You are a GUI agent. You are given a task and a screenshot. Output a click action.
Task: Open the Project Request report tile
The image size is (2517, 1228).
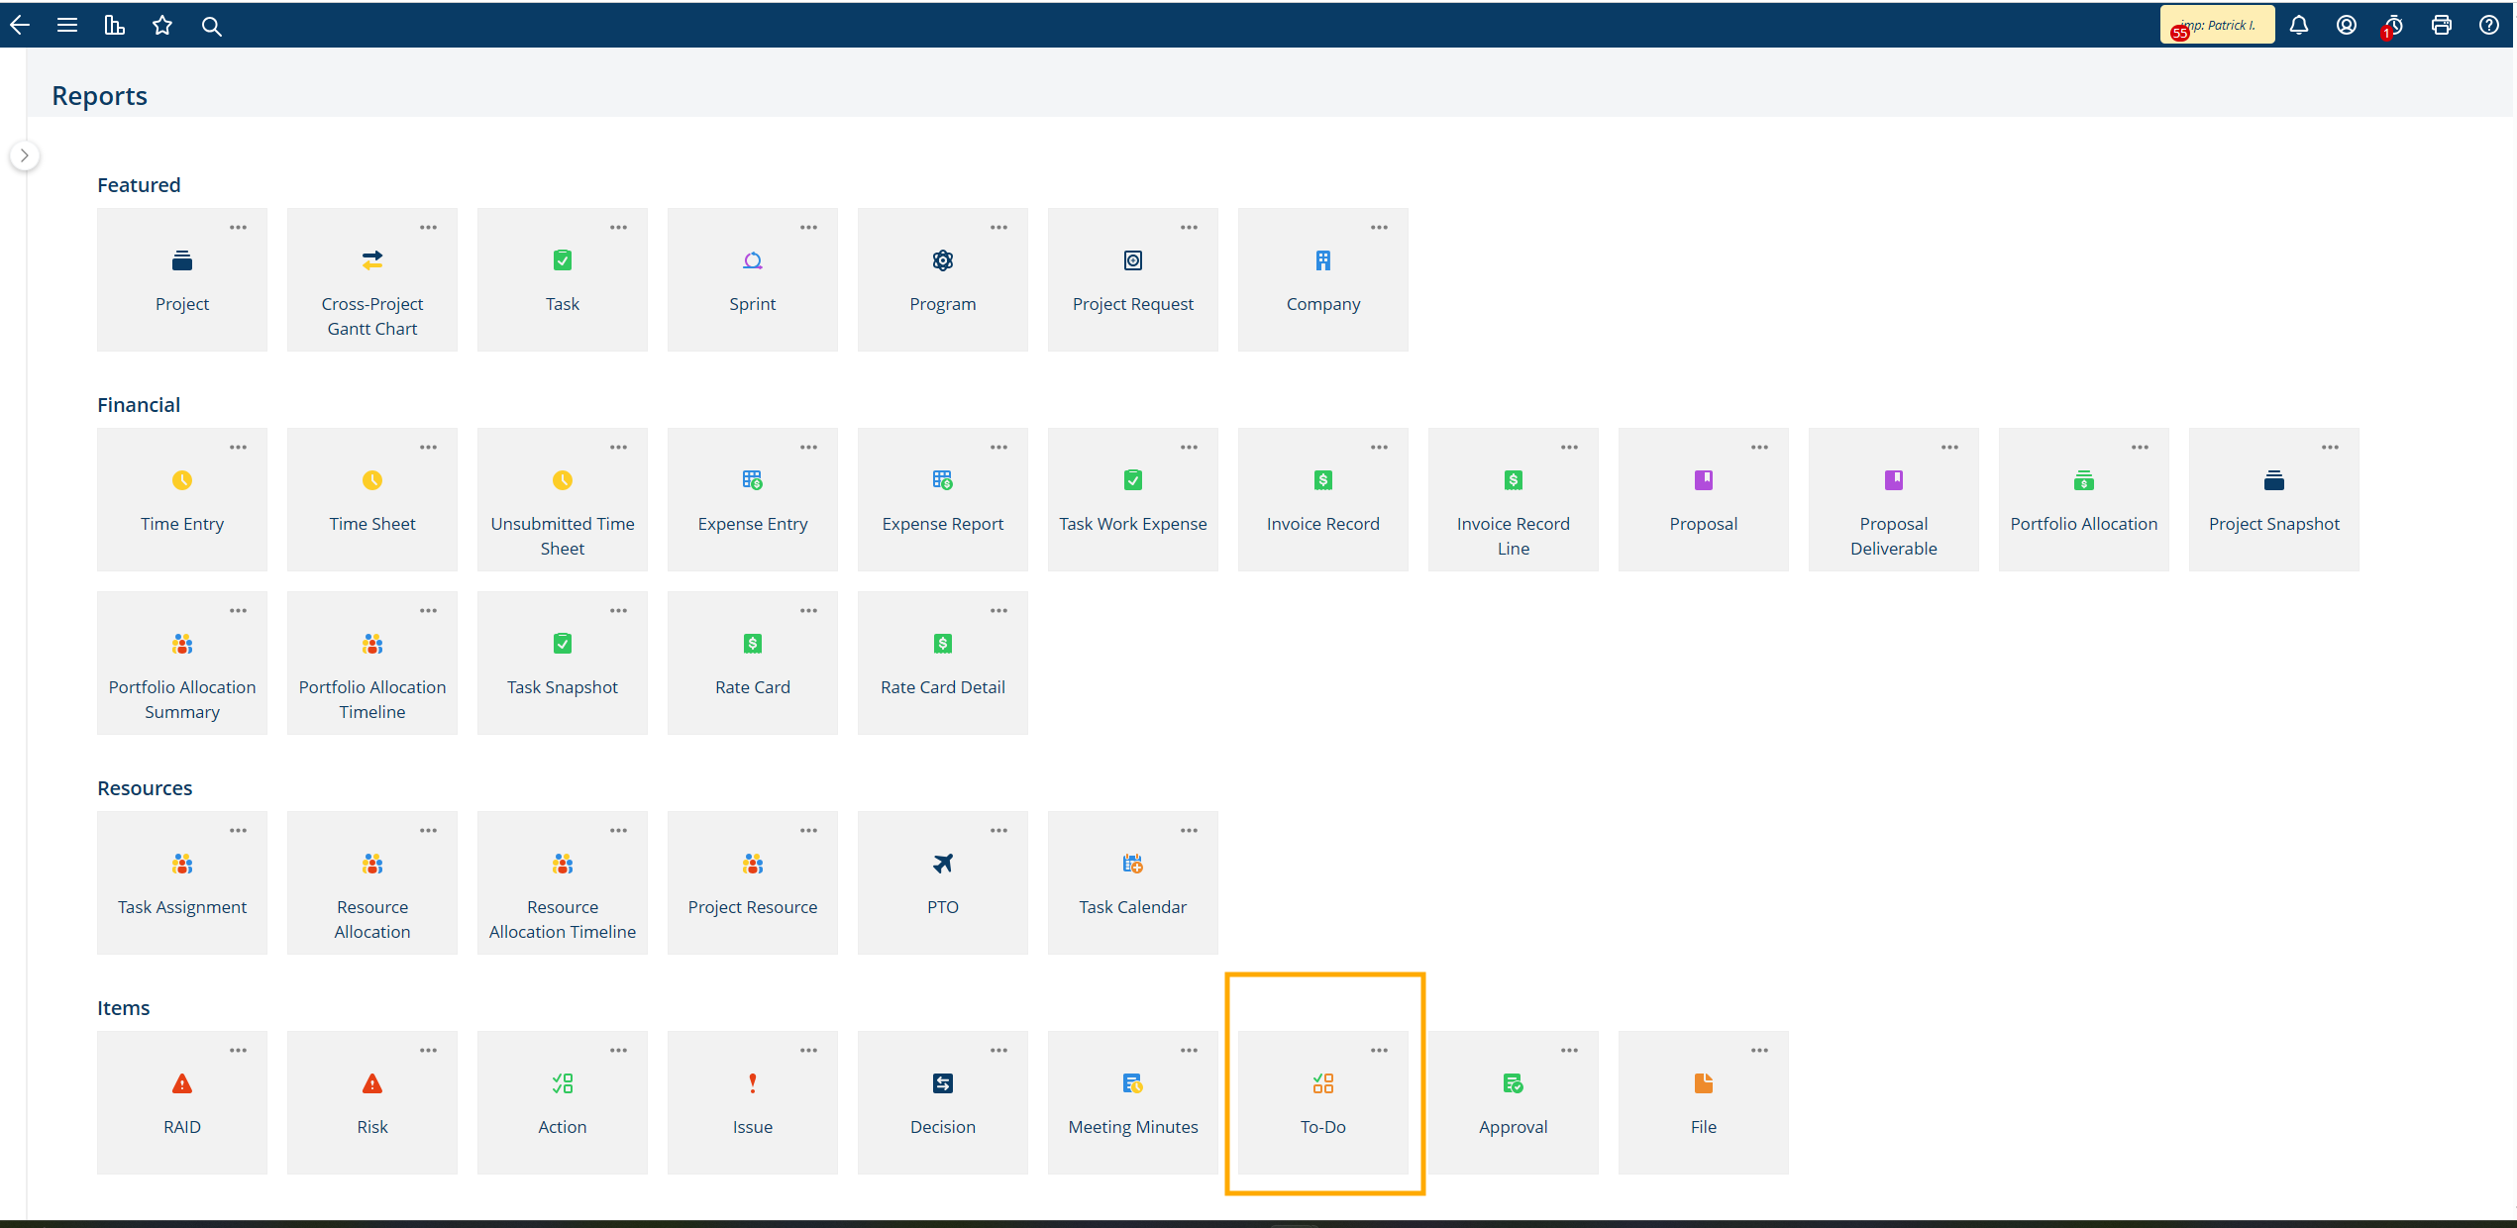[1133, 279]
